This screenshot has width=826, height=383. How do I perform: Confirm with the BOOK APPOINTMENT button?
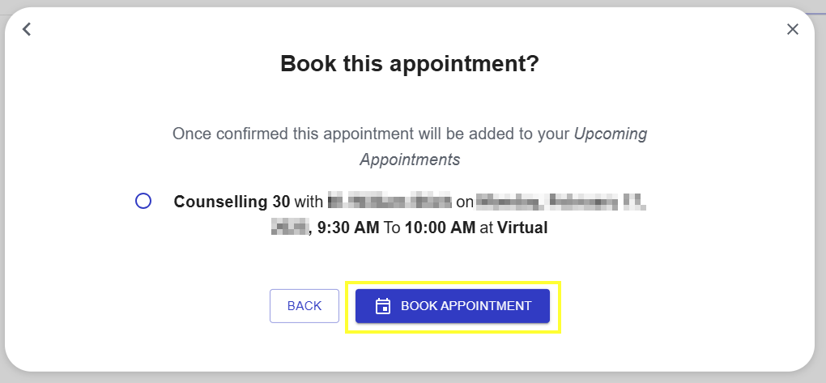453,306
